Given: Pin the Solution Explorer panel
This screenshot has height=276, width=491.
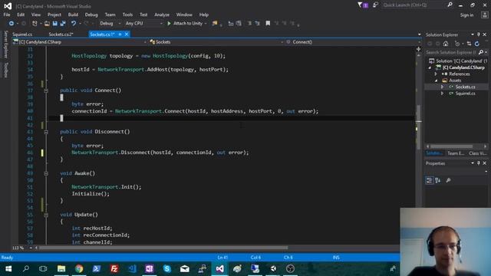Looking at the screenshot, I should coord(479,34).
